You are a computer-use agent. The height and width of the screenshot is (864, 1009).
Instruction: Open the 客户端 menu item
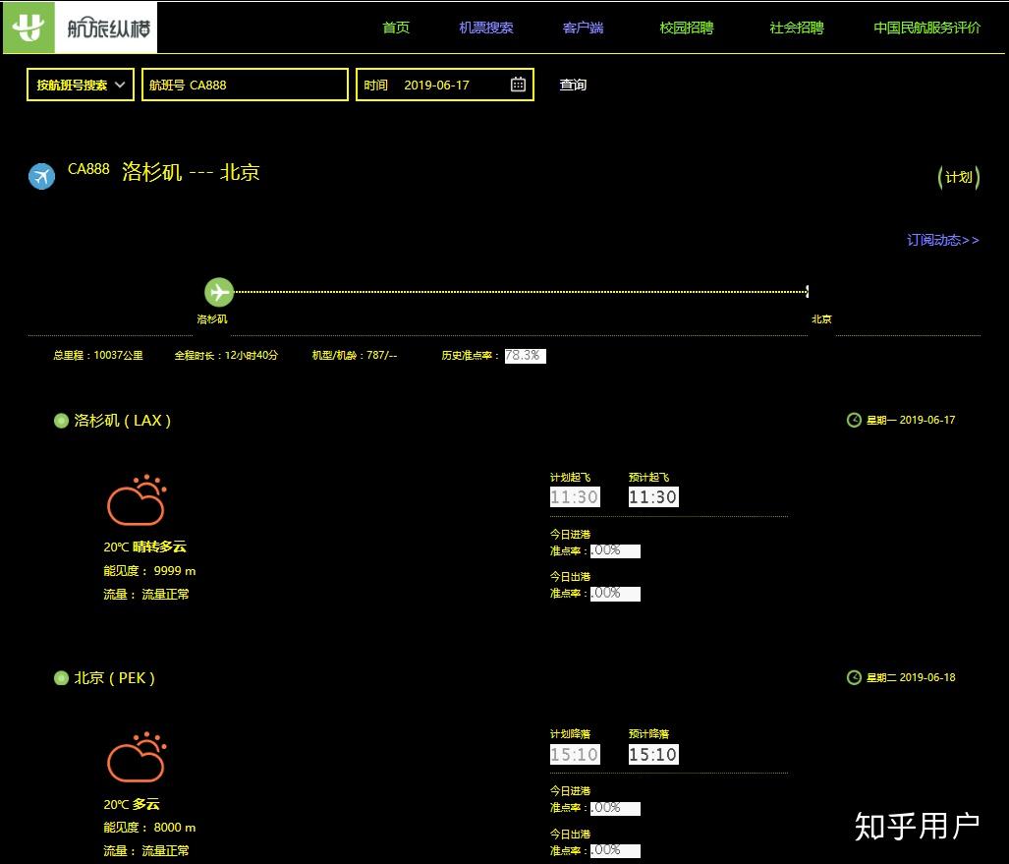point(583,28)
